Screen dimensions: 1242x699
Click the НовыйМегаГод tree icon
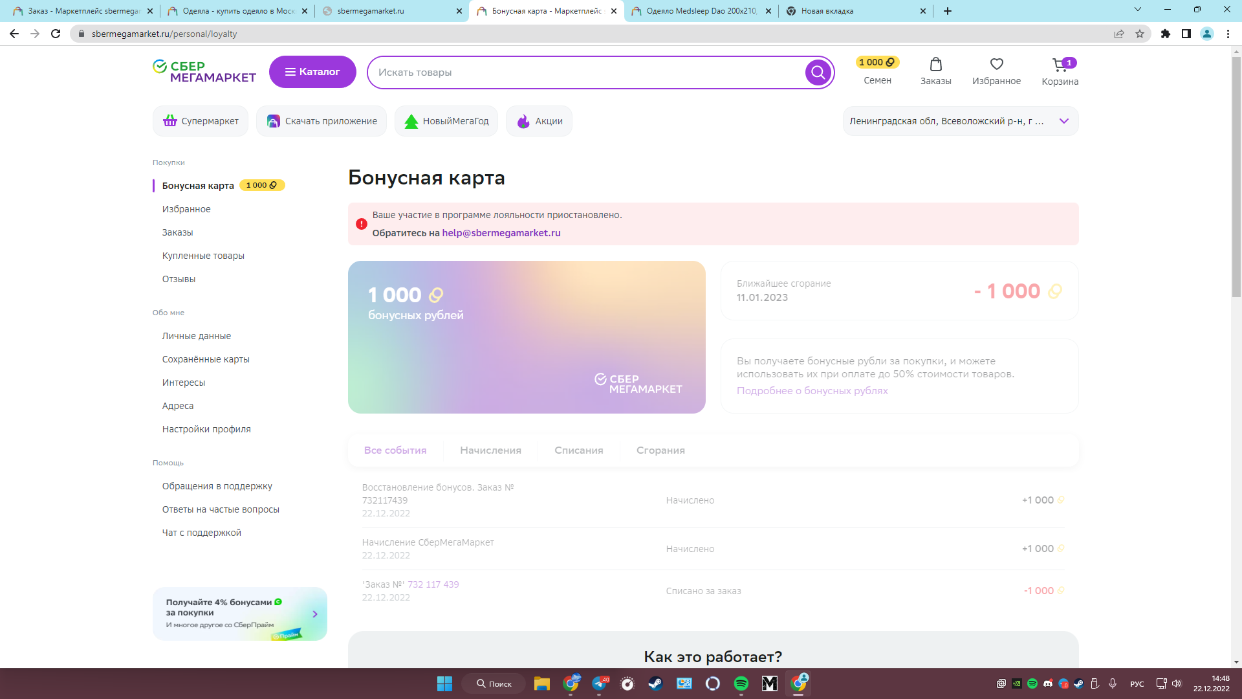pos(411,121)
